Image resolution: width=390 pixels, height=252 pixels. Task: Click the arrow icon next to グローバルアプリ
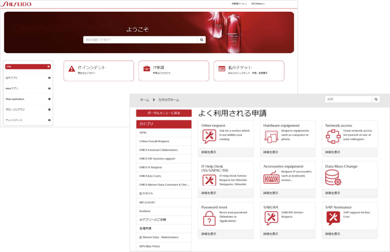[49, 110]
